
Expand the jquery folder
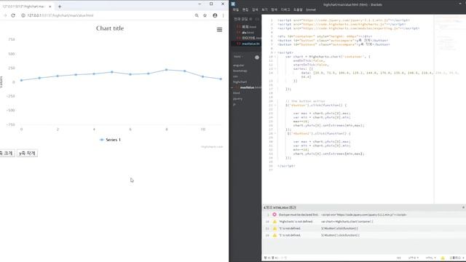[237, 99]
